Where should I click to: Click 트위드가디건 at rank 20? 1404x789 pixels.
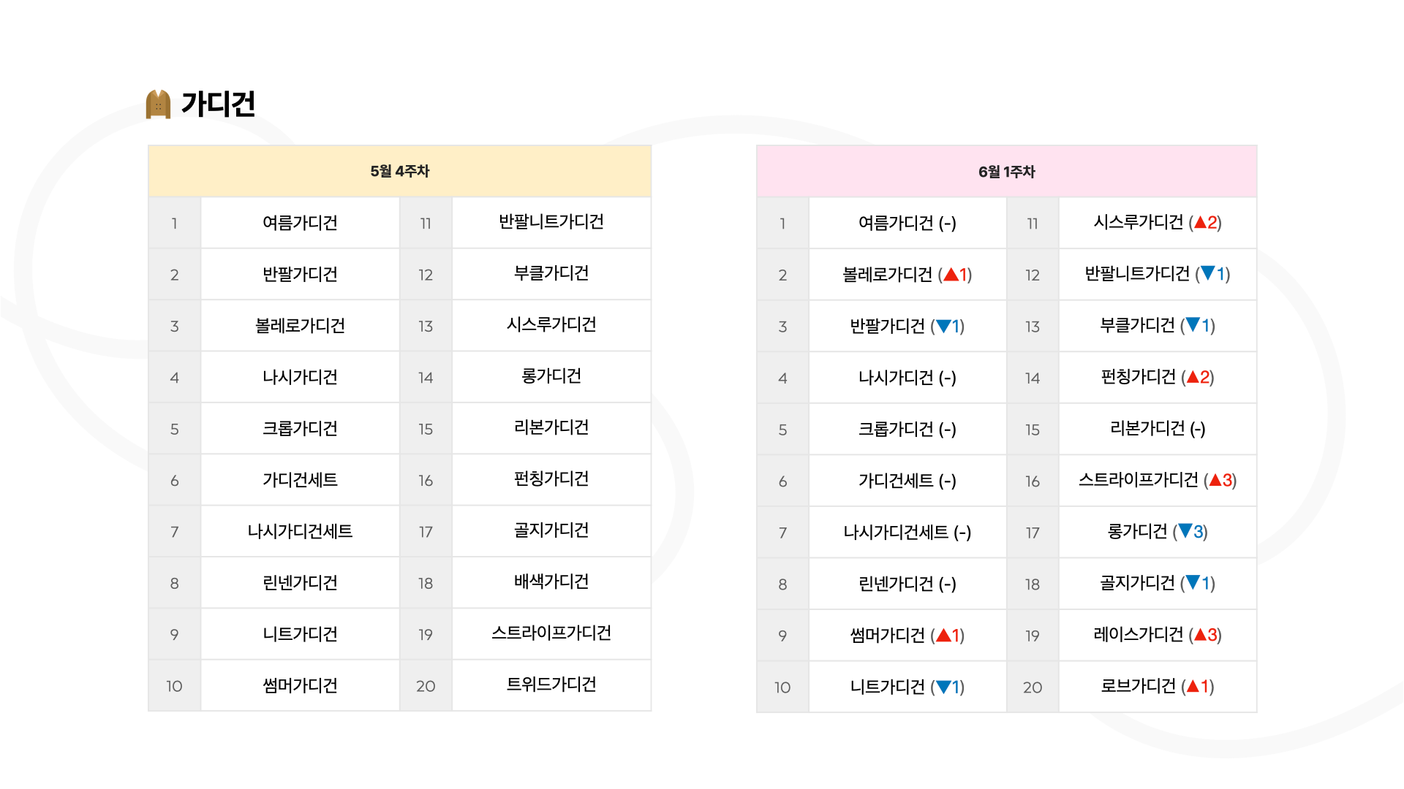[551, 685]
